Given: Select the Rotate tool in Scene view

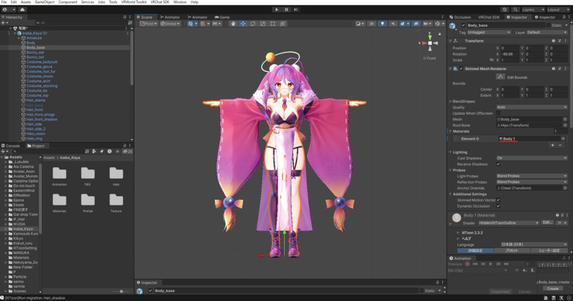Looking at the screenshot, I should tap(253, 24).
